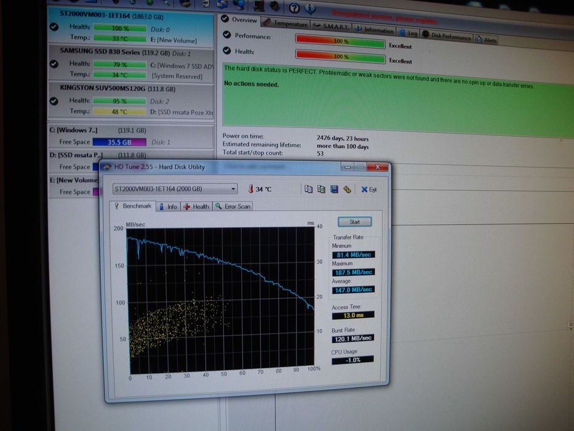The width and height of the screenshot is (574, 431).
Task: Click the C: drive 35.5 GB free space bar
Action: 119,142
